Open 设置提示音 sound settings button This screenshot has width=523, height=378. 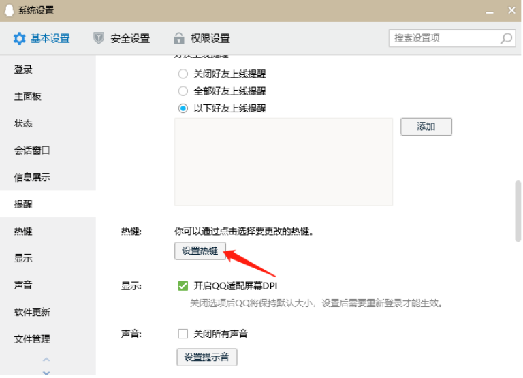(x=206, y=357)
